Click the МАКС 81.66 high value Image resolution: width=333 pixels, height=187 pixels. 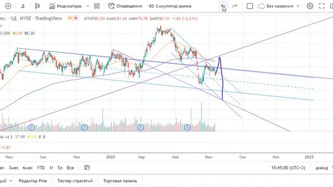click(117, 19)
